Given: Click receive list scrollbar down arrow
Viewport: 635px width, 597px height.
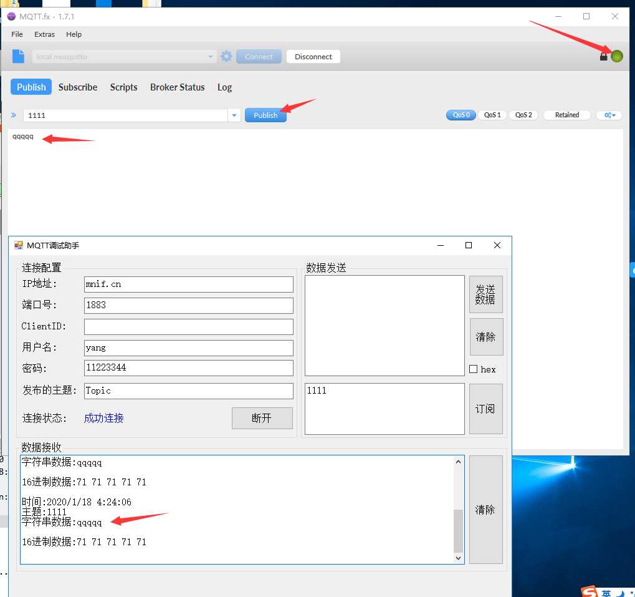Looking at the screenshot, I should (458, 558).
